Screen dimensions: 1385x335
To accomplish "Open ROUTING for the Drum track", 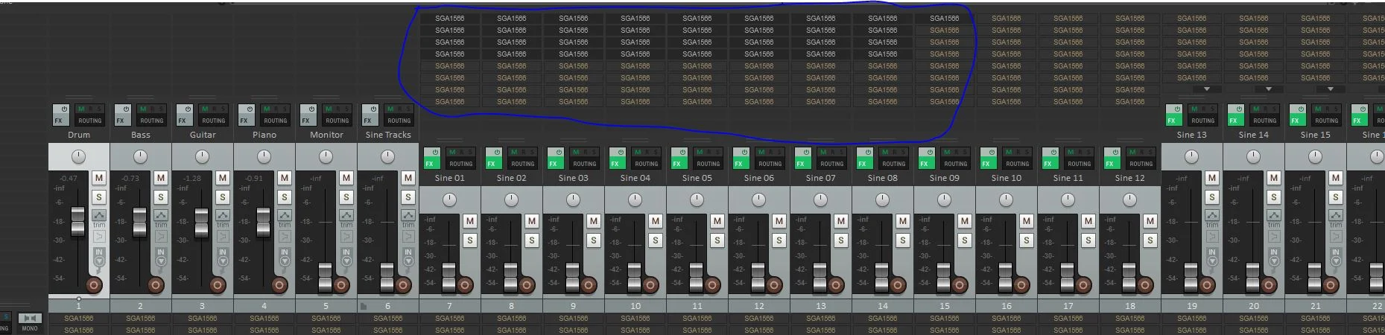I will (89, 120).
